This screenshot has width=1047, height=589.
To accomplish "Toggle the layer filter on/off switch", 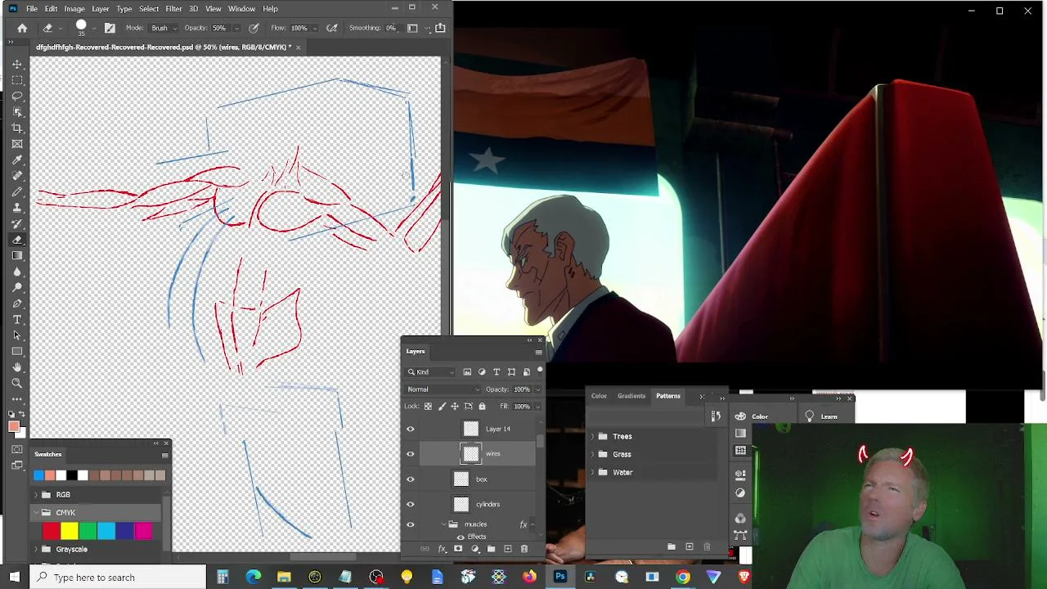I will click(540, 371).
